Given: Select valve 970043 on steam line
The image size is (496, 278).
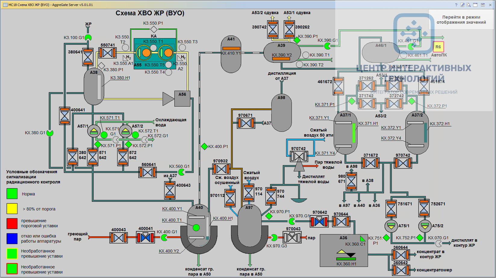Looking at the screenshot, I should pos(292,237).
